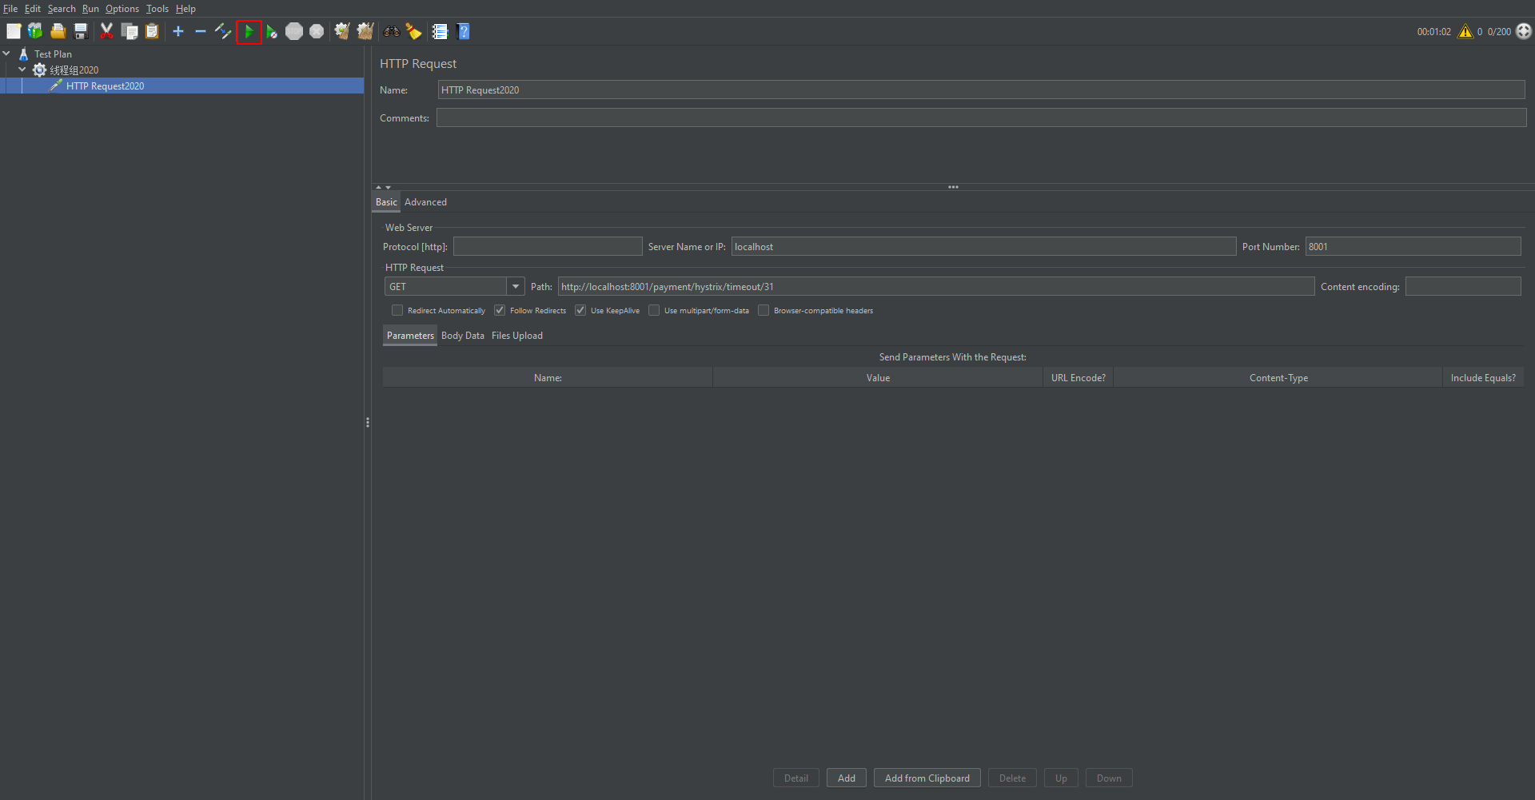Expand all tree nodes with plus icon

tap(178, 31)
